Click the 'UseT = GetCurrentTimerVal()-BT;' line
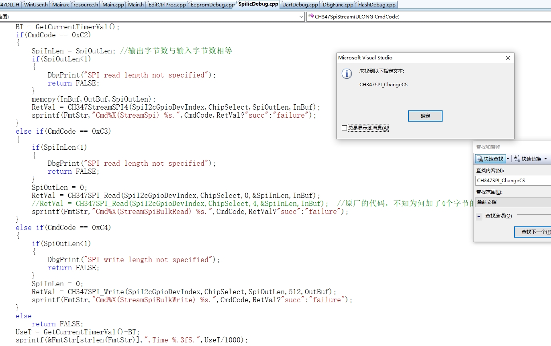The image size is (551, 346). click(78, 332)
